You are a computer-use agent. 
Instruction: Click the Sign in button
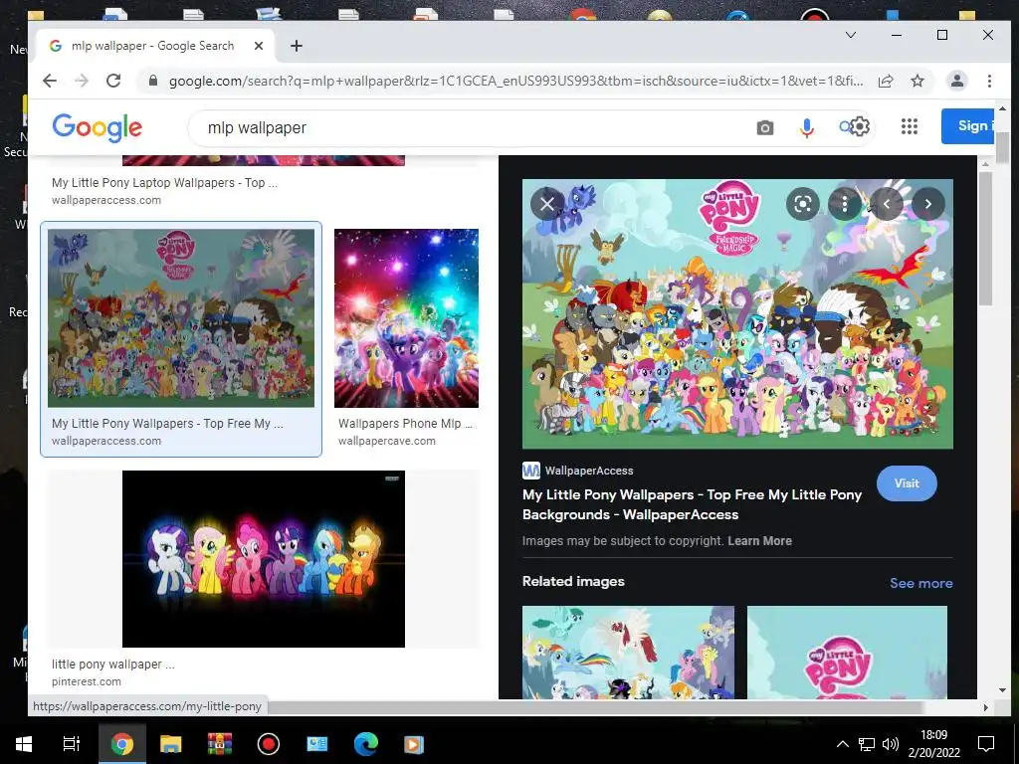[x=967, y=126]
